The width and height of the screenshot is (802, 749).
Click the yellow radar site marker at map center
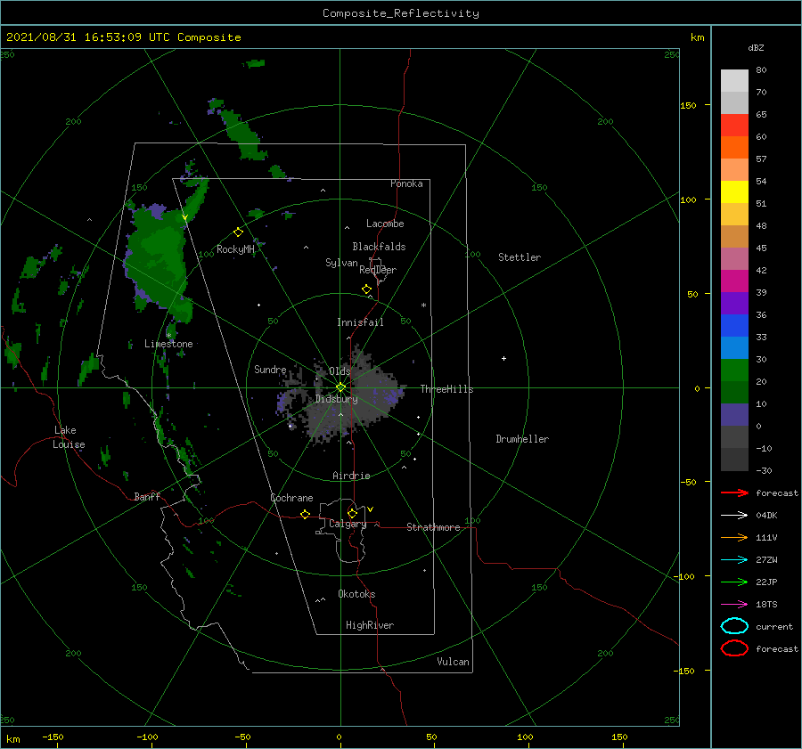click(x=340, y=387)
